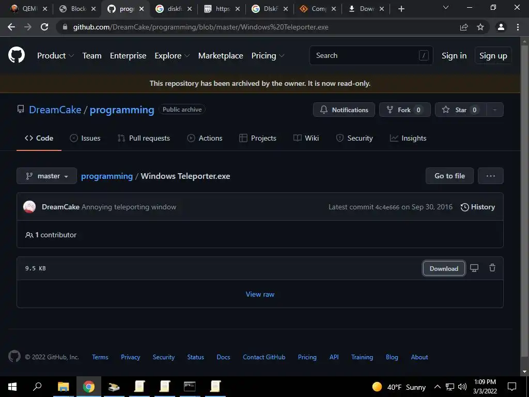The width and height of the screenshot is (529, 397).
Task: Open Chrome profile icon
Action: click(x=501, y=27)
